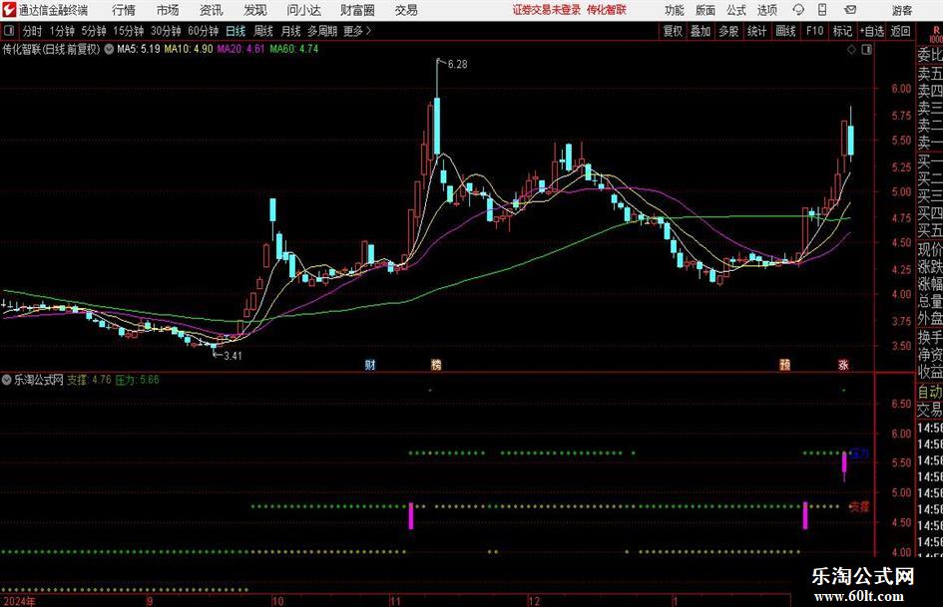
Task: Click the 财 finance event marker
Action: point(370,364)
